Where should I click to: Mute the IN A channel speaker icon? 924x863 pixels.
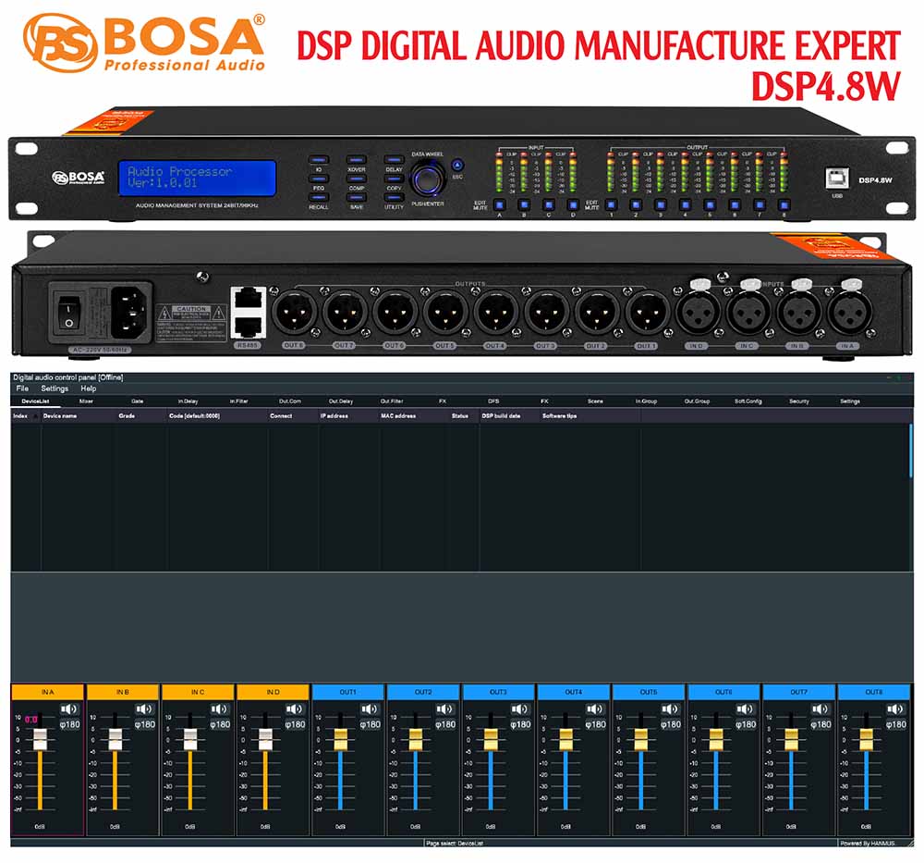pyautogui.click(x=70, y=710)
